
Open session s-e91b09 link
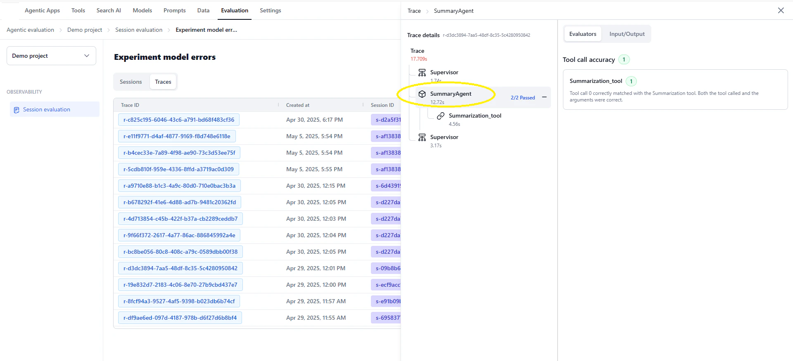[x=386, y=301]
